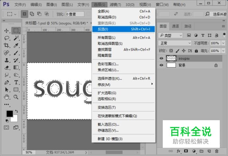Switch to the 通道 tab
The image size is (228, 156).
175,26
